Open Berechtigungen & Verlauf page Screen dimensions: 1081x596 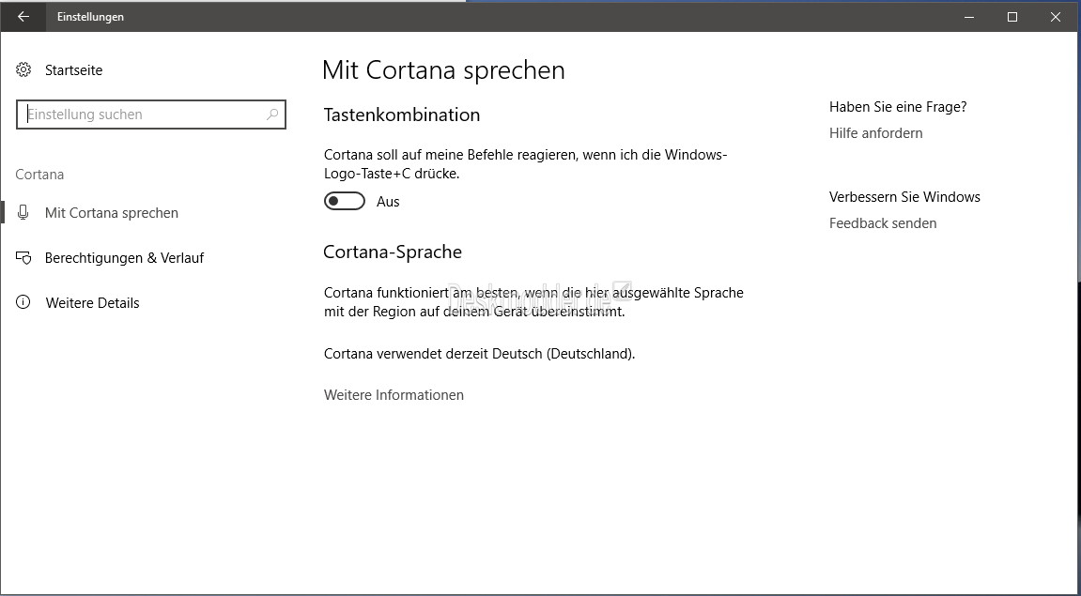pyautogui.click(x=124, y=258)
